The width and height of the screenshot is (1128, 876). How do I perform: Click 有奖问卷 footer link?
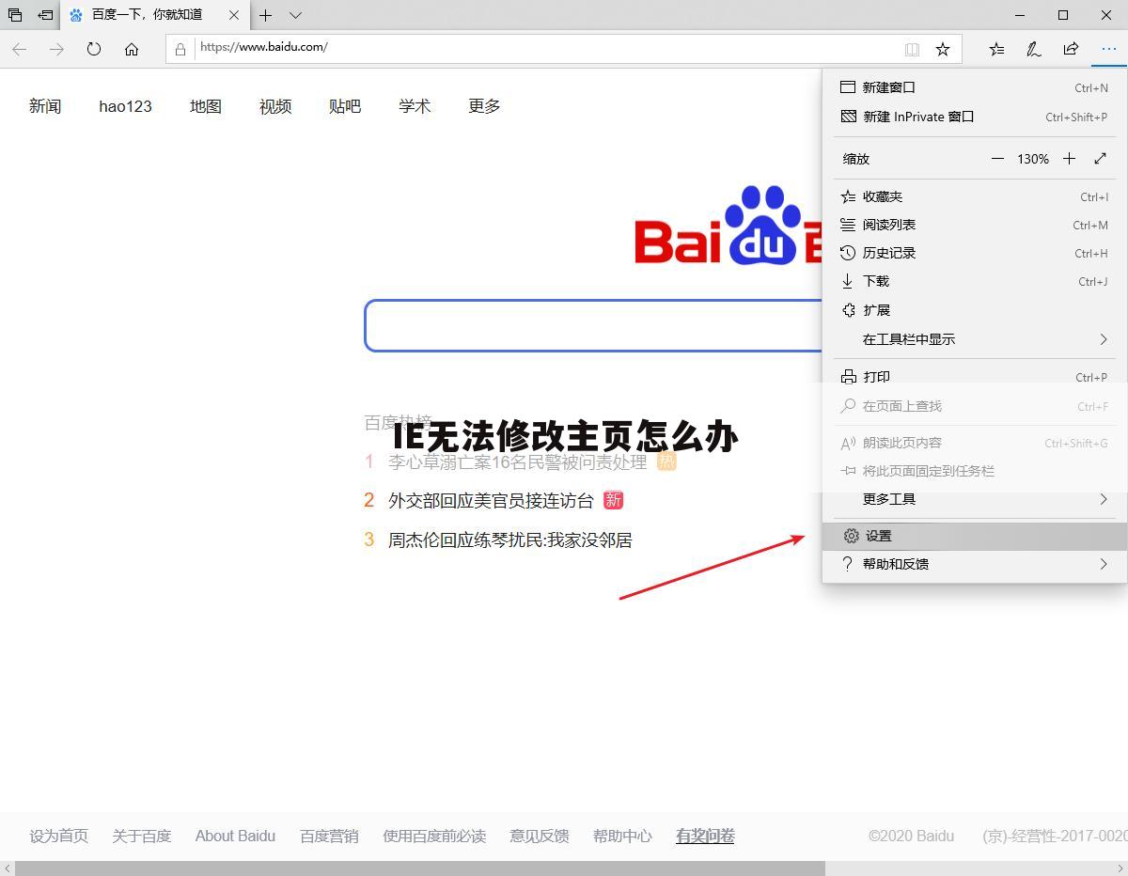coord(705,836)
